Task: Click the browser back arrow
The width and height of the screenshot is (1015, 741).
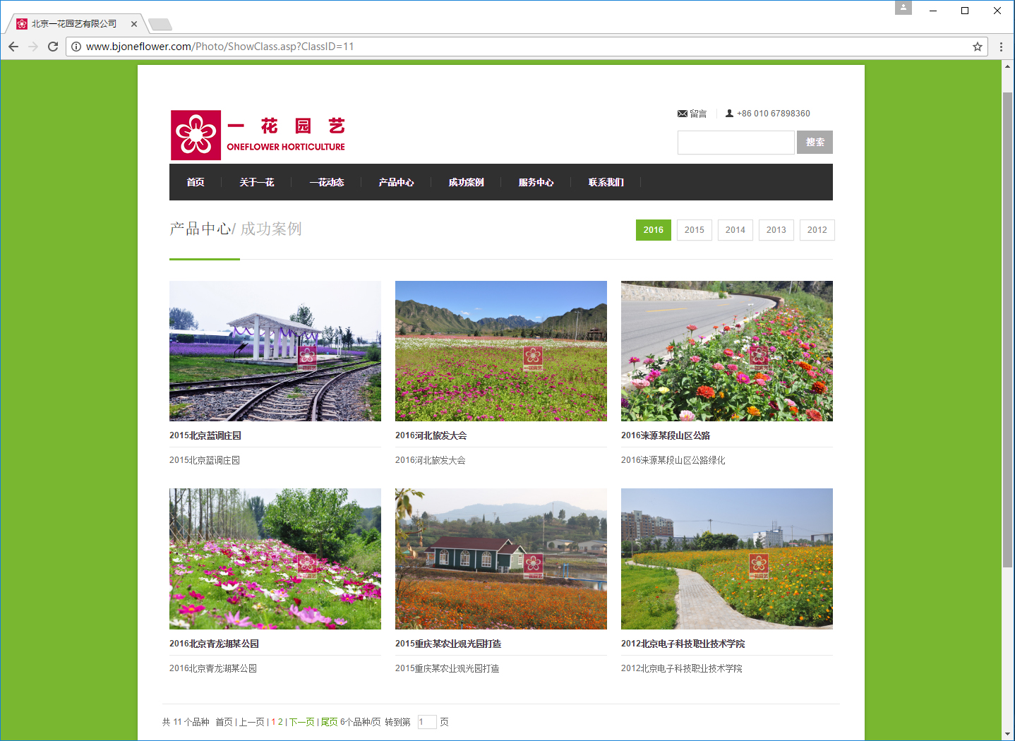Action: (13, 47)
